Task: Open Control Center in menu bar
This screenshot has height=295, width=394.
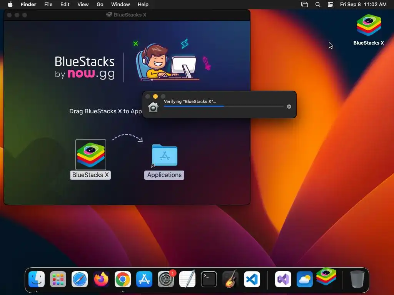Action: [x=331, y=5]
